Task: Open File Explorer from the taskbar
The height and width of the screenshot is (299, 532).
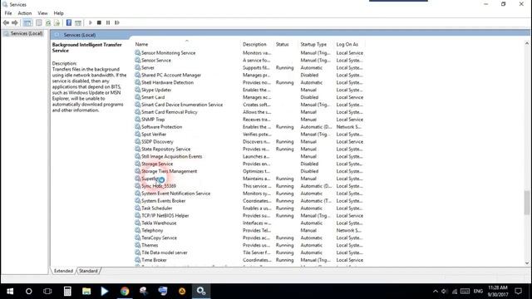Action: (x=86, y=292)
